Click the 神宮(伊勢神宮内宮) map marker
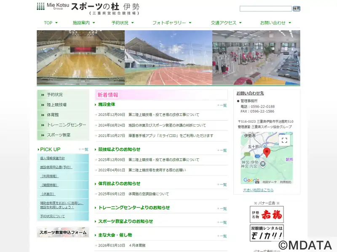This screenshot has height=252, width=337. pyautogui.click(x=263, y=164)
